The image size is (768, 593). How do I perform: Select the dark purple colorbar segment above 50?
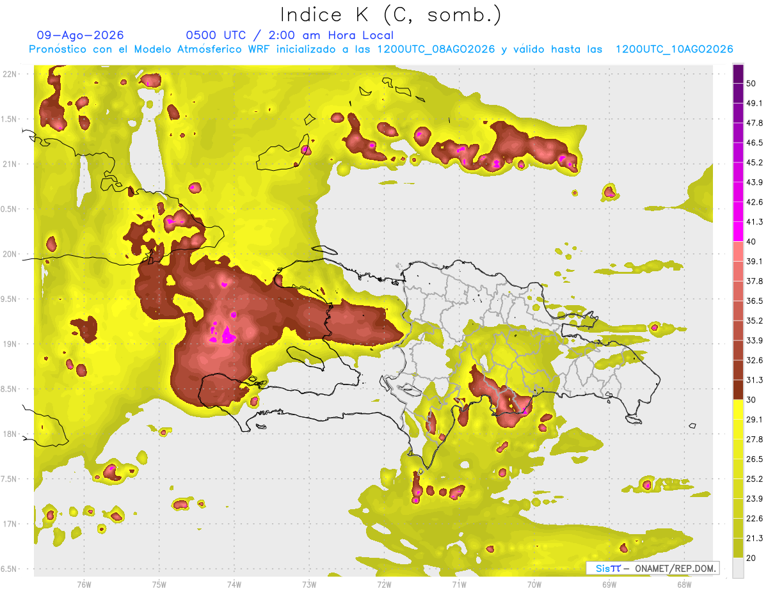[x=738, y=74]
